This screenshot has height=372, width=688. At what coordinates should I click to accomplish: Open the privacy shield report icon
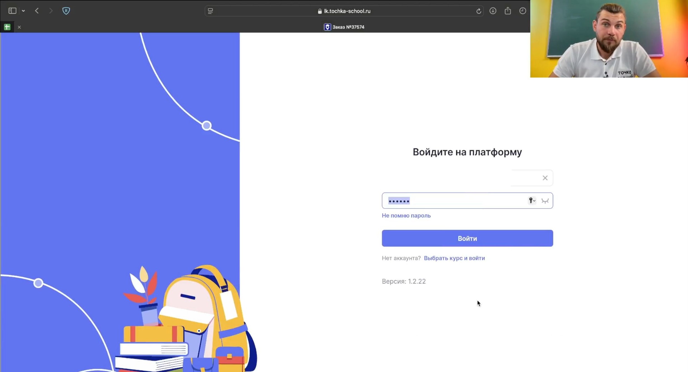(66, 11)
